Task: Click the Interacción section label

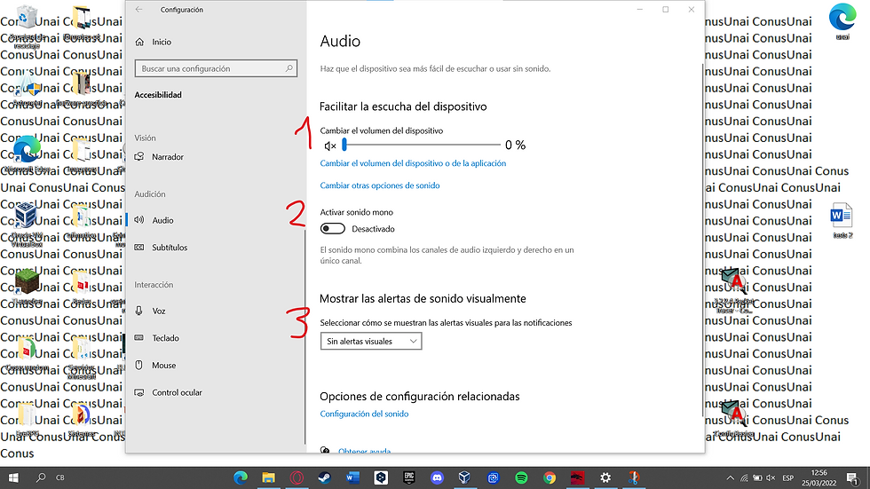Action: tap(154, 284)
